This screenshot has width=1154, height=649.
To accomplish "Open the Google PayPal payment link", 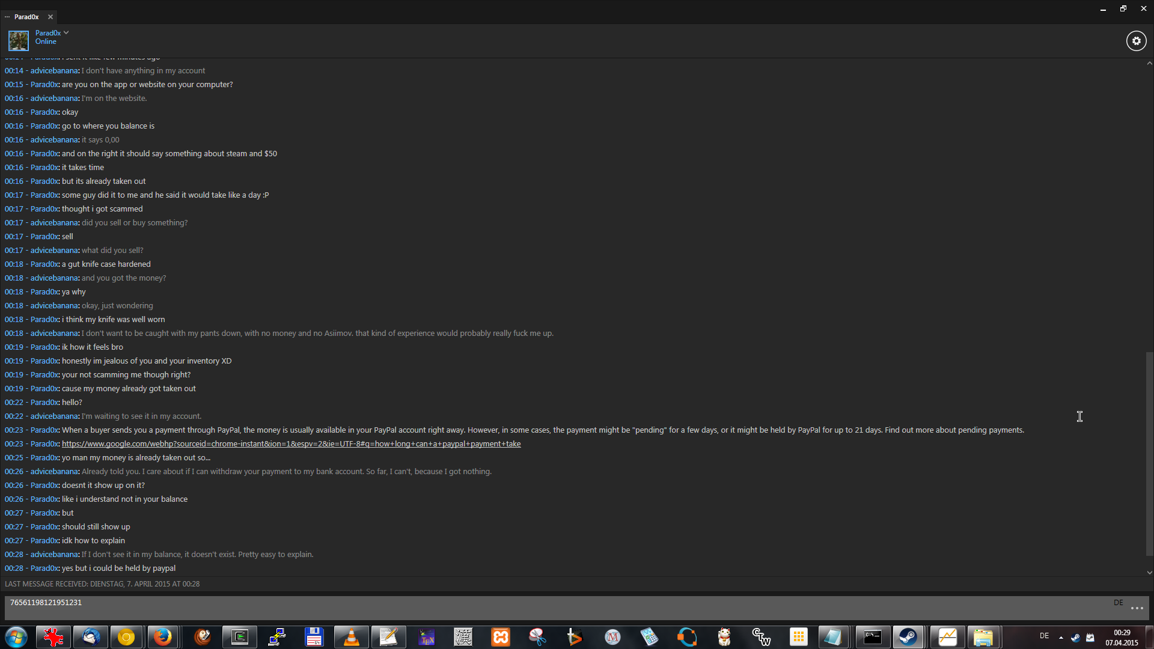I will point(291,444).
